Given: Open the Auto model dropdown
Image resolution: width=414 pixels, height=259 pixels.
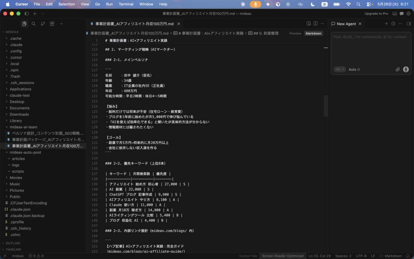Looking at the screenshot, I should pos(354,70).
